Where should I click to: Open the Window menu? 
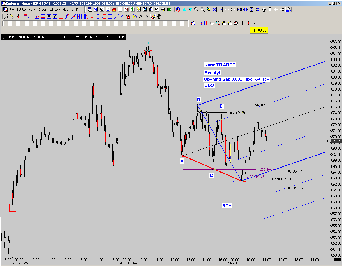[55, 10]
